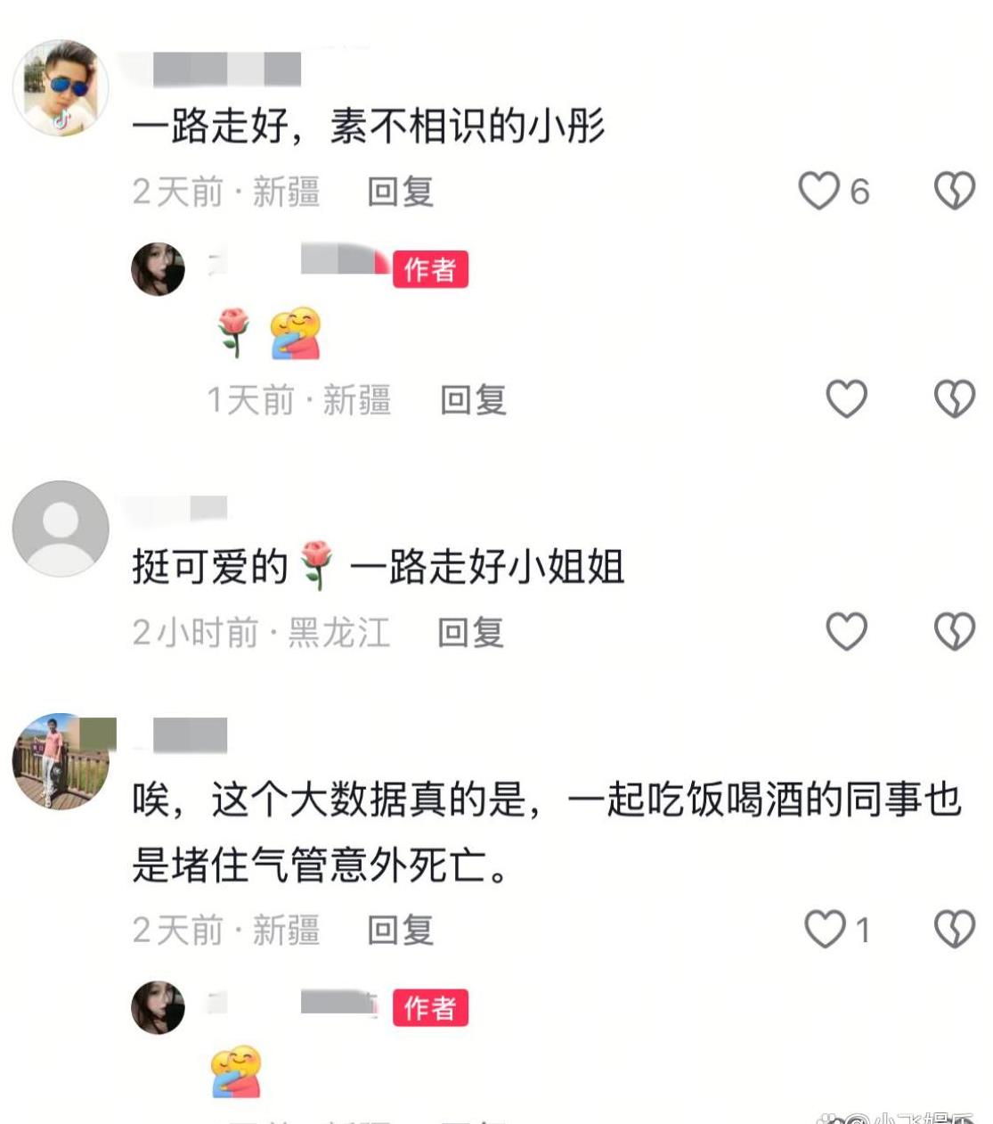Like the 大数据 comment with one like
The width and height of the screenshot is (993, 1124).
(825, 929)
